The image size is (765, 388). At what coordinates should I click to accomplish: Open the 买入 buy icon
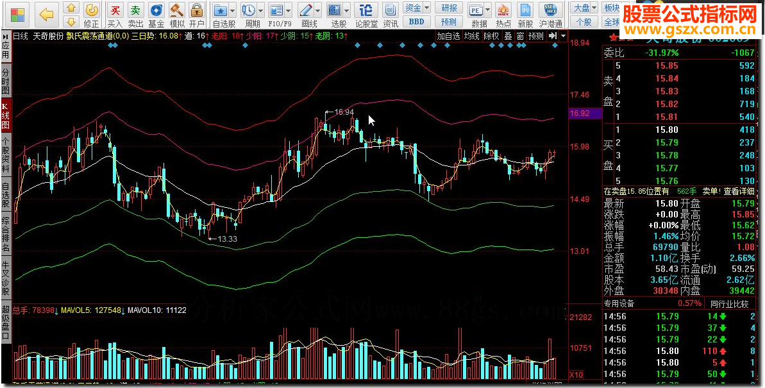coord(115,10)
